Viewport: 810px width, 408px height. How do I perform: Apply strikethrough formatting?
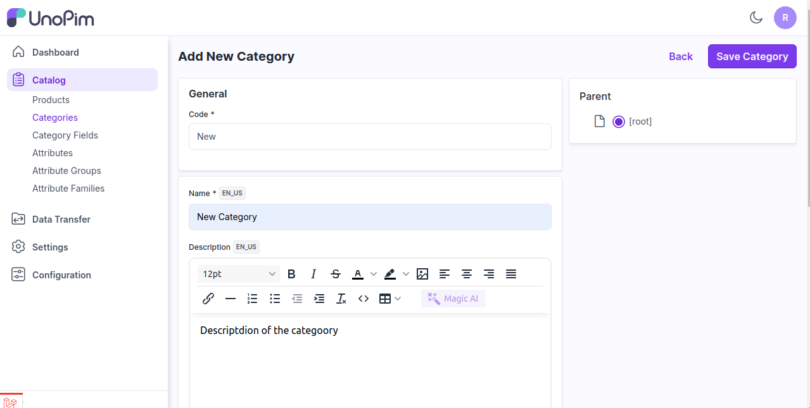(336, 274)
